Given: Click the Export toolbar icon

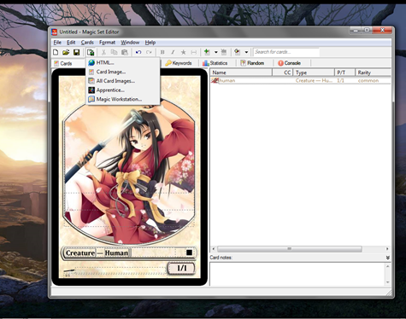Looking at the screenshot, I should pos(91,52).
